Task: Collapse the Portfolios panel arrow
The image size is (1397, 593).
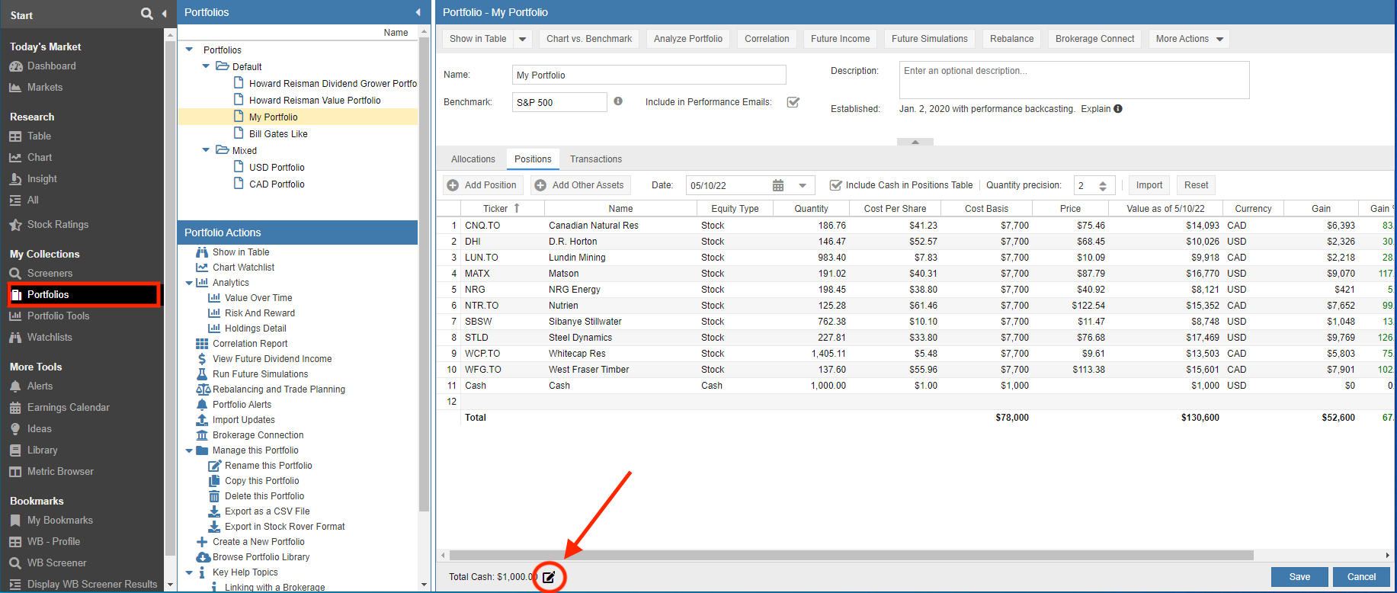Action: (418, 12)
